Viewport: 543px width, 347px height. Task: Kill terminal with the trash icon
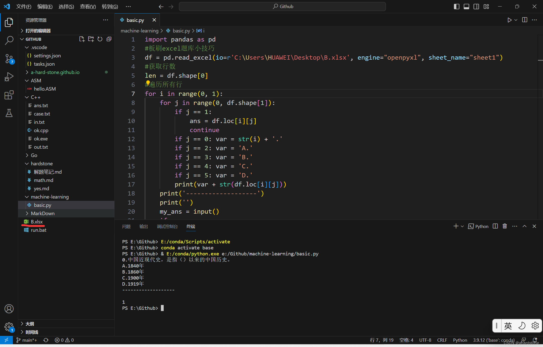pyautogui.click(x=505, y=226)
